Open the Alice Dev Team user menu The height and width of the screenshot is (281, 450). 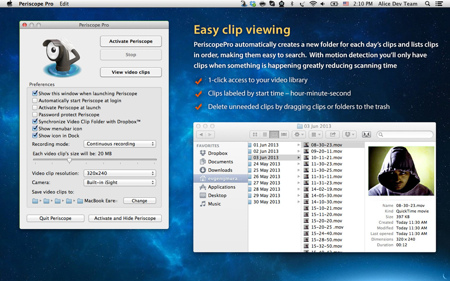(398, 4)
